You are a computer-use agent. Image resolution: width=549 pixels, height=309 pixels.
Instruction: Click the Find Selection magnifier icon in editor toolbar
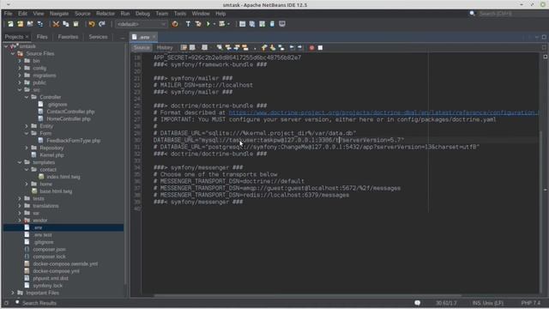tap(220, 48)
